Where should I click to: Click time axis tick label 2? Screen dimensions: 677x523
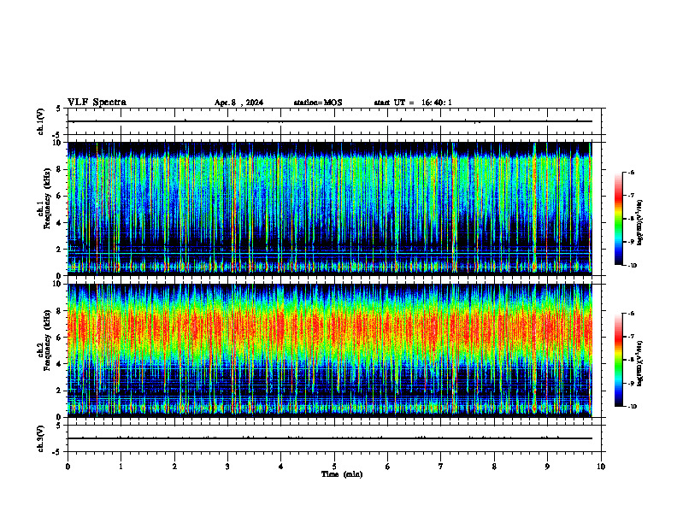point(174,467)
